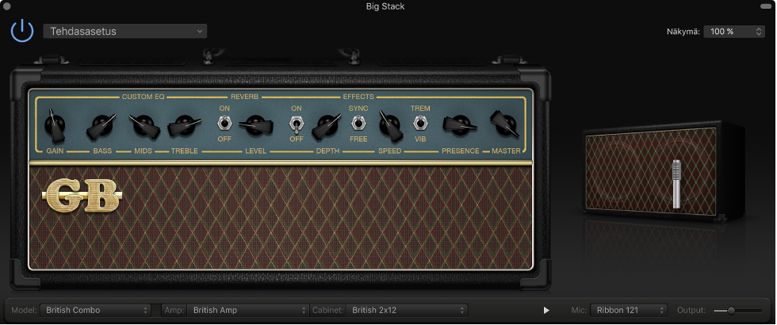The height and width of the screenshot is (325, 777).
Task: Open the Mic Ribbon 121 dropdown
Action: pos(629,310)
